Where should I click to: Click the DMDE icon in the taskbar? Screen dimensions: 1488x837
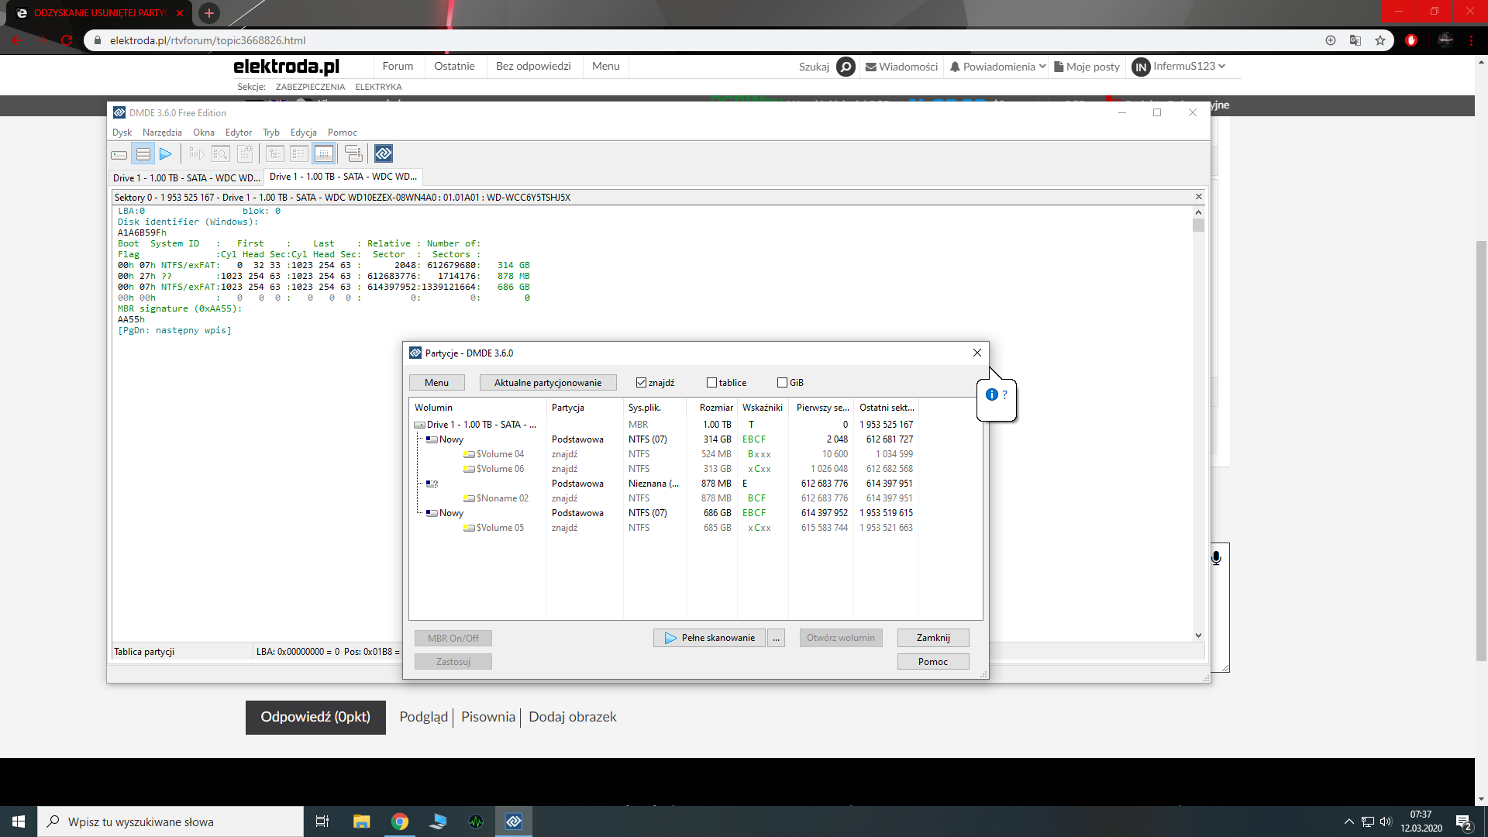click(x=514, y=821)
